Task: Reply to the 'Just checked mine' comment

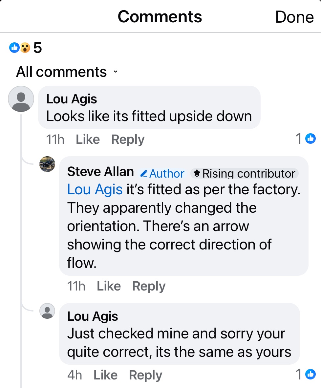Action: pyautogui.click(x=145, y=375)
